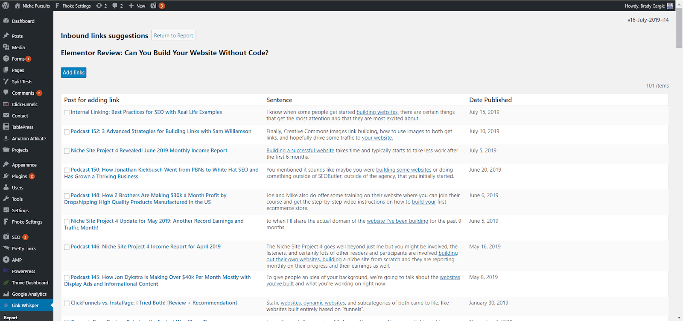Check the Internal Linking Best Practices post checkbox

click(x=67, y=113)
